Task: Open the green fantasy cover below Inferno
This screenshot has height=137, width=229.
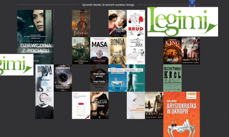Action: coord(81,51)
